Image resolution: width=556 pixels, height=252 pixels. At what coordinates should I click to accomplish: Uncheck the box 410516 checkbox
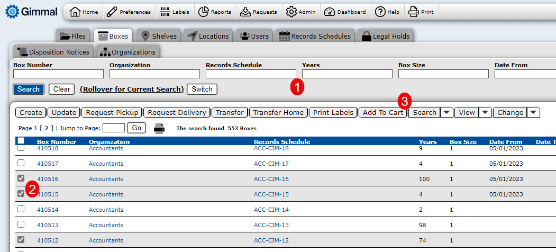tap(21, 178)
